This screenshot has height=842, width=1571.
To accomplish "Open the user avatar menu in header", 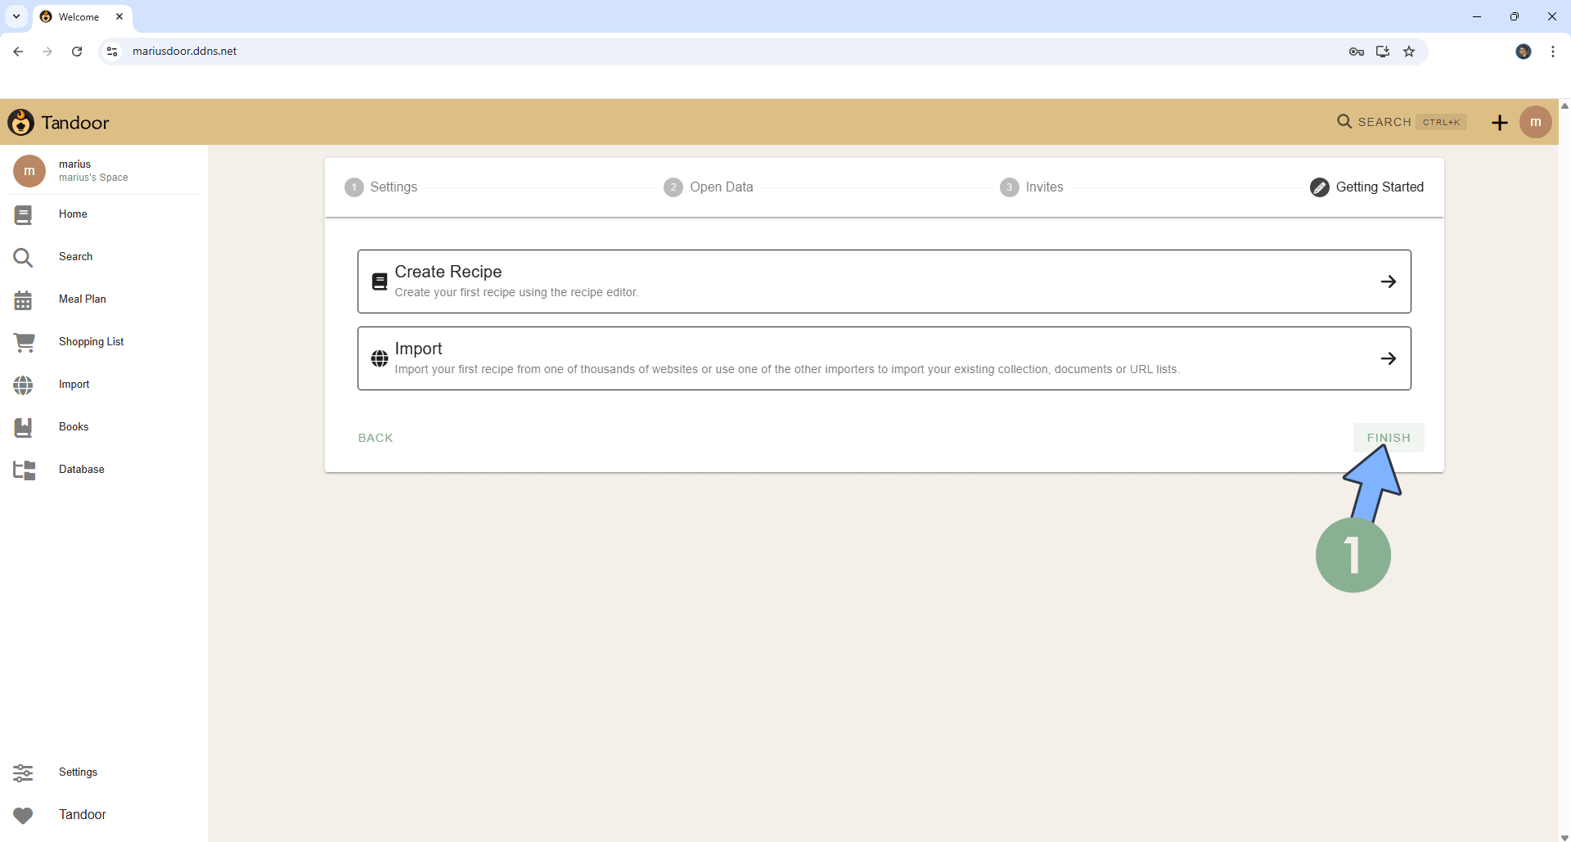I will pyautogui.click(x=1535, y=122).
